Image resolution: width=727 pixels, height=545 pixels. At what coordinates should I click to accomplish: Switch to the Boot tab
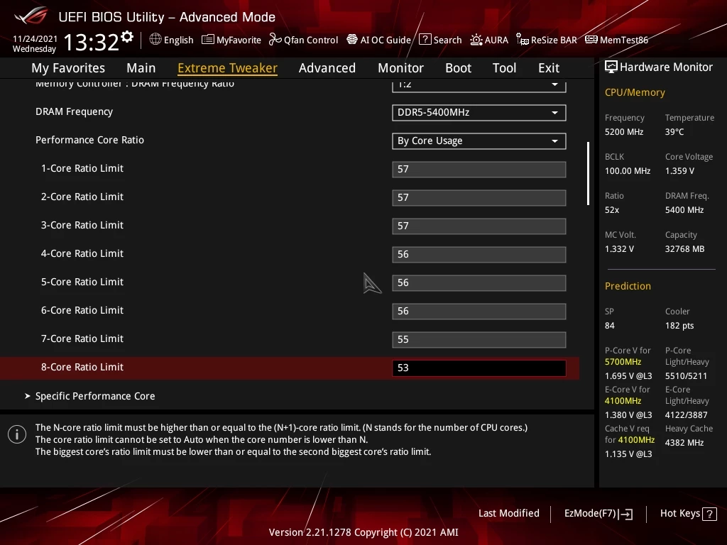(x=458, y=68)
